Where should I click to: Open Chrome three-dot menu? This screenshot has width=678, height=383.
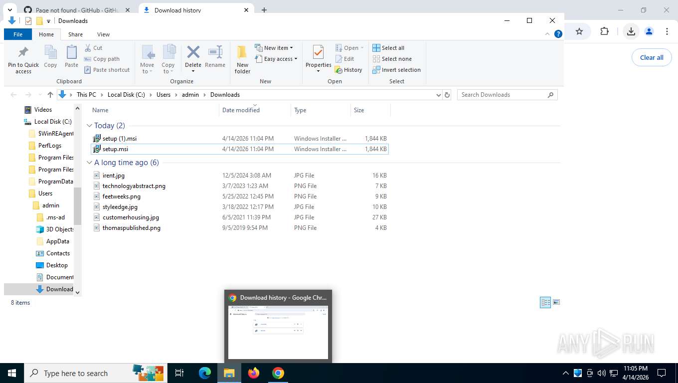tap(667, 31)
